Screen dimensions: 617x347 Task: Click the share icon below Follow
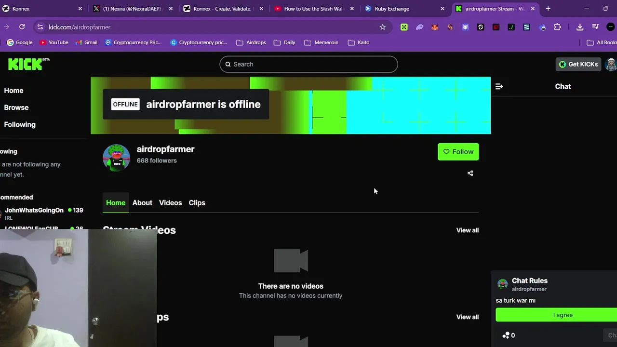coord(470,173)
